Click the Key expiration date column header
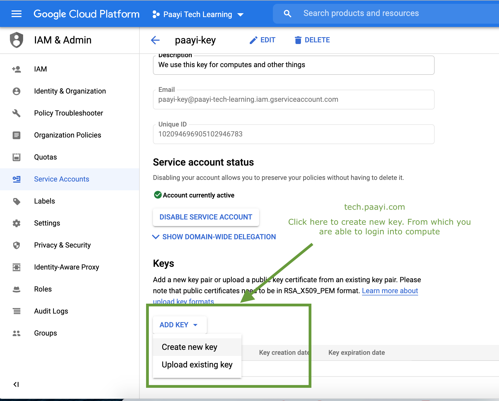499x401 pixels. (x=357, y=353)
